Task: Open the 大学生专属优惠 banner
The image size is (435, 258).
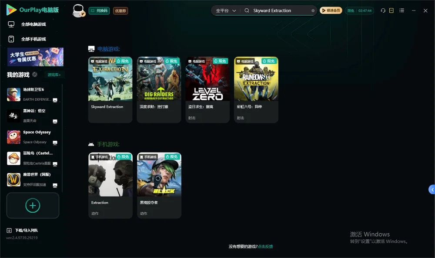Action: click(36, 57)
